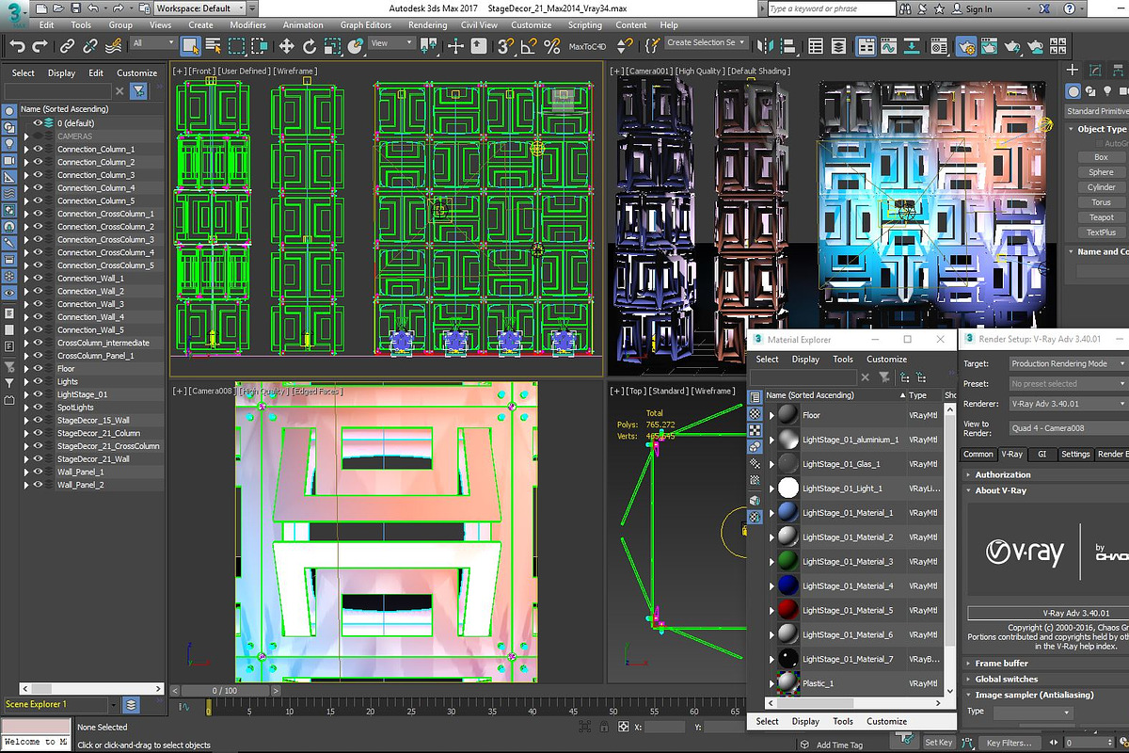The height and width of the screenshot is (753, 1129).
Task: Activate the Select and Move tool
Action: (286, 45)
